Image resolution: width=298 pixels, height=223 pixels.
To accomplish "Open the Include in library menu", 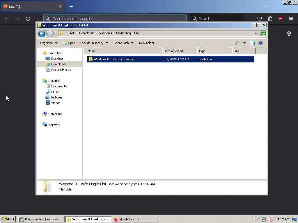I will [x=94, y=43].
